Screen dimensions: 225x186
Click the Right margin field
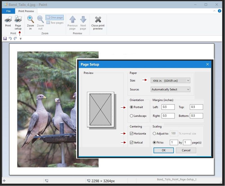tap(168, 116)
